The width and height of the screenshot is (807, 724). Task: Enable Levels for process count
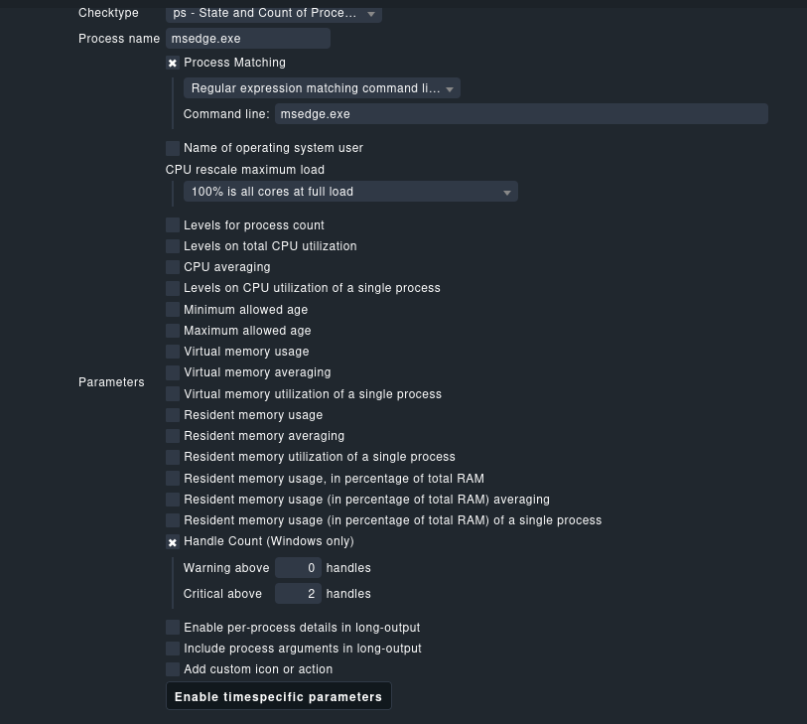tap(173, 225)
